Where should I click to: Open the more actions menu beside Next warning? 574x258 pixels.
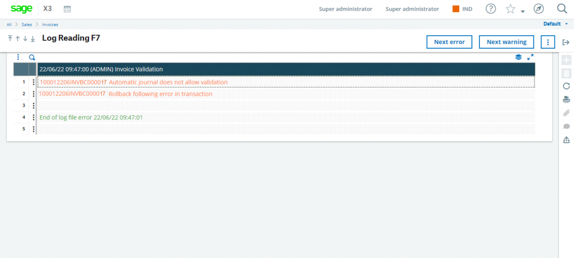click(x=548, y=42)
